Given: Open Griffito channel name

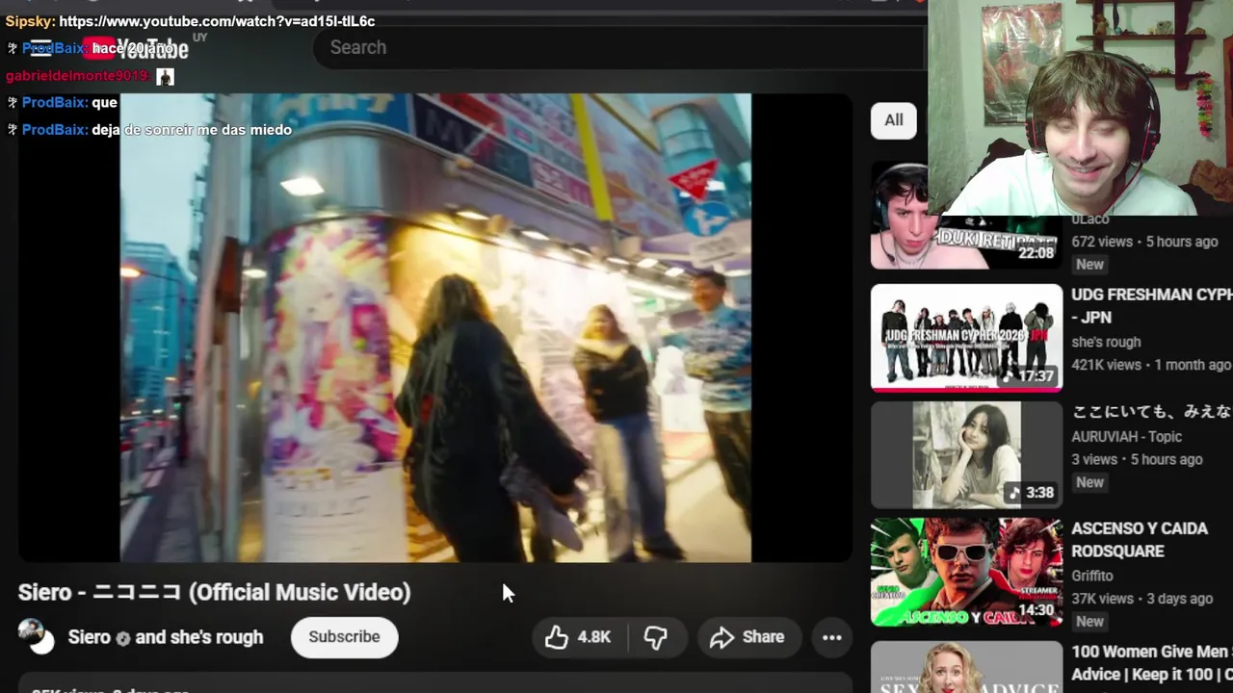Looking at the screenshot, I should point(1092,576).
